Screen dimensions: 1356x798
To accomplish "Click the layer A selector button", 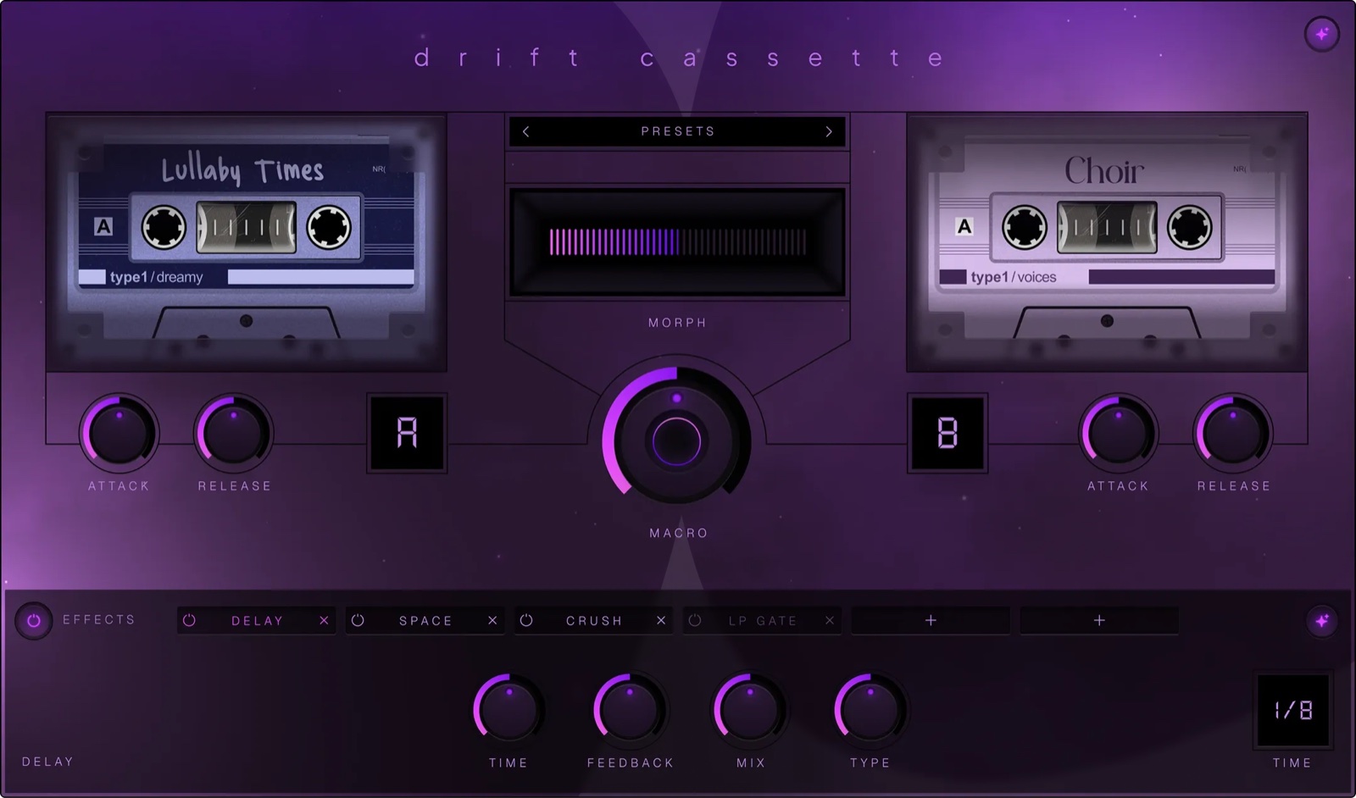I will pyautogui.click(x=408, y=433).
